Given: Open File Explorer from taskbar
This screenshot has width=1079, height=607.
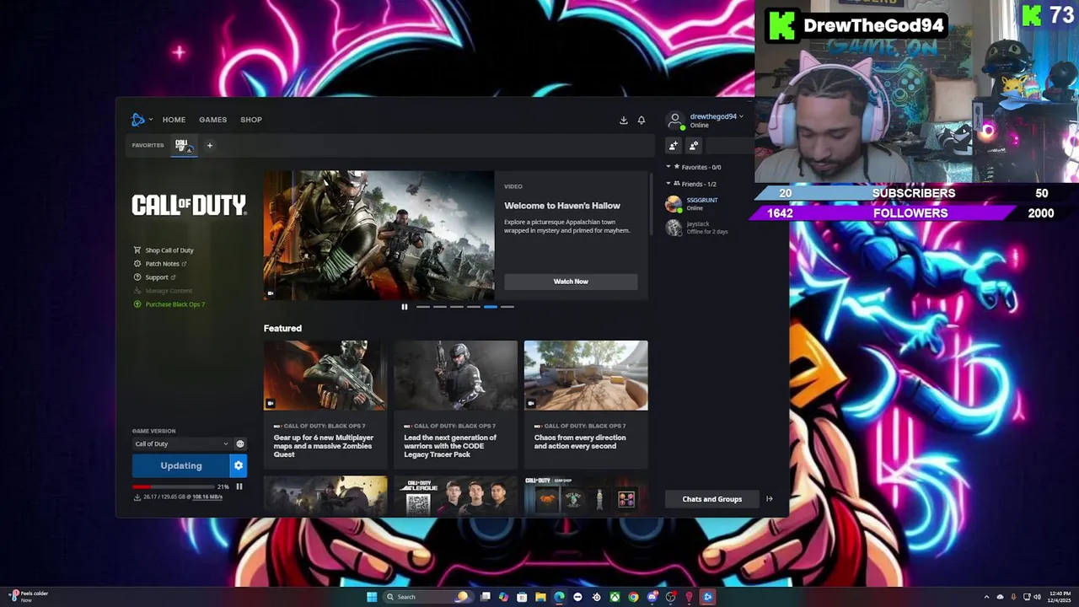Looking at the screenshot, I should click(540, 597).
